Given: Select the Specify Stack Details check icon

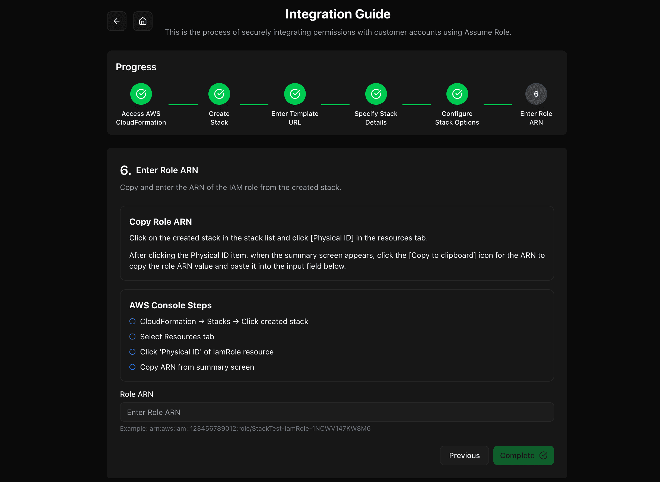Looking at the screenshot, I should coord(376,94).
